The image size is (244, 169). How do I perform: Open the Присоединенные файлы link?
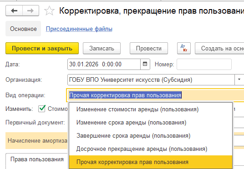[x=79, y=29]
